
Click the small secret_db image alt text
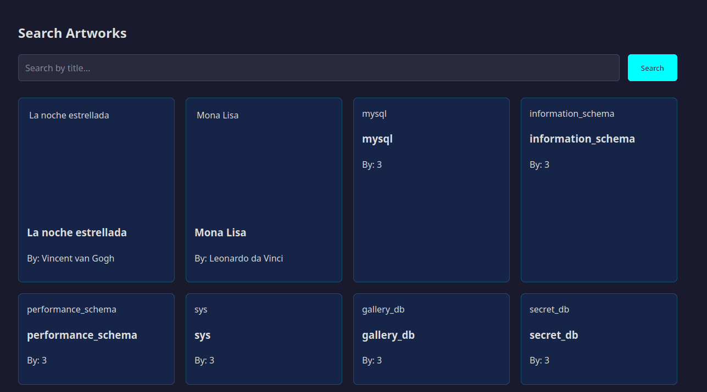click(549, 309)
